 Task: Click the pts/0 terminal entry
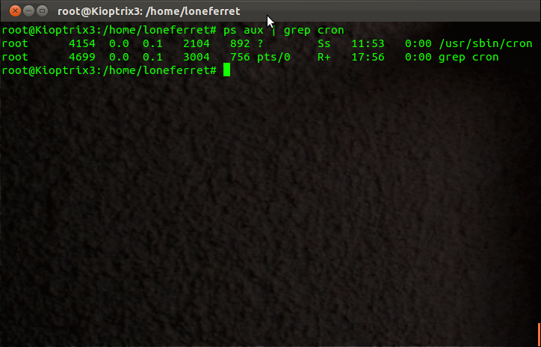273,58
